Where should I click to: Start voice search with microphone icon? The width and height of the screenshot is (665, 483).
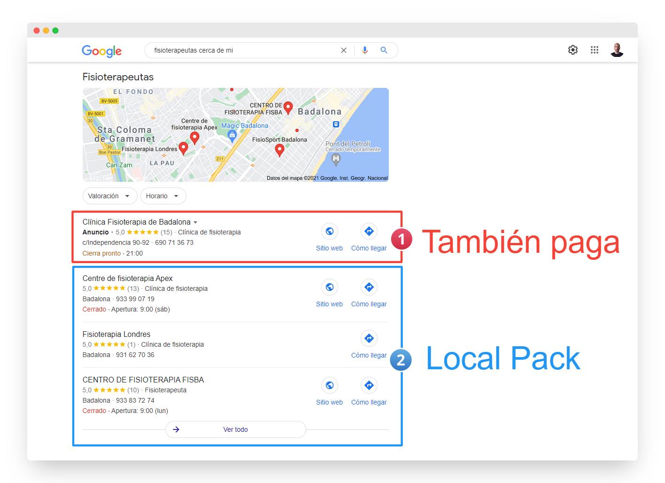(x=365, y=50)
